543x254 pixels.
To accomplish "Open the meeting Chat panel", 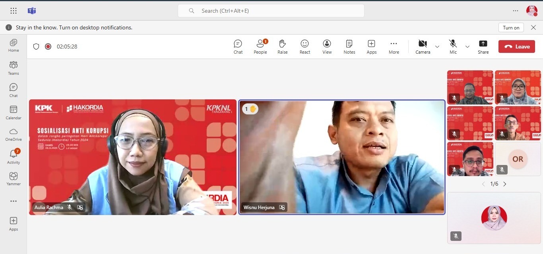I will (238, 47).
